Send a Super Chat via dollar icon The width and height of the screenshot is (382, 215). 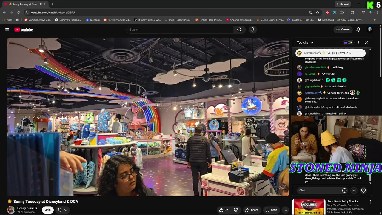coord(354,191)
